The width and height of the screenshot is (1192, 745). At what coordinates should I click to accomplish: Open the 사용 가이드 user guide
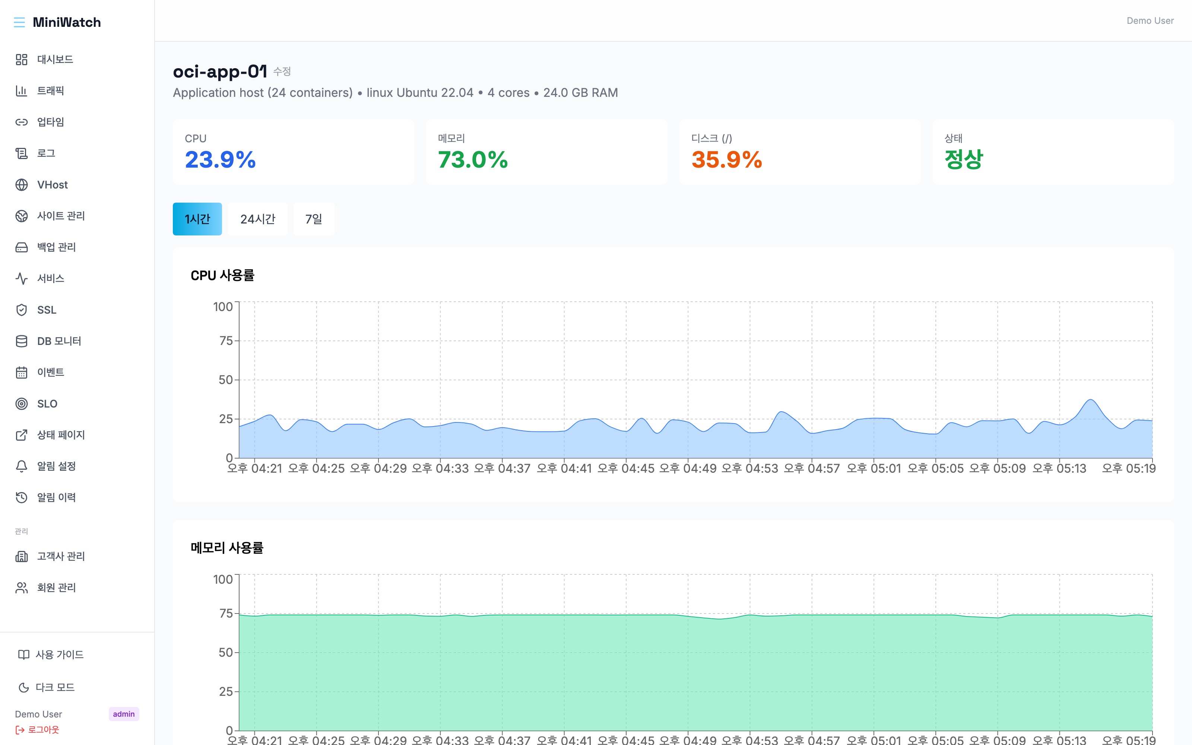pyautogui.click(x=51, y=654)
